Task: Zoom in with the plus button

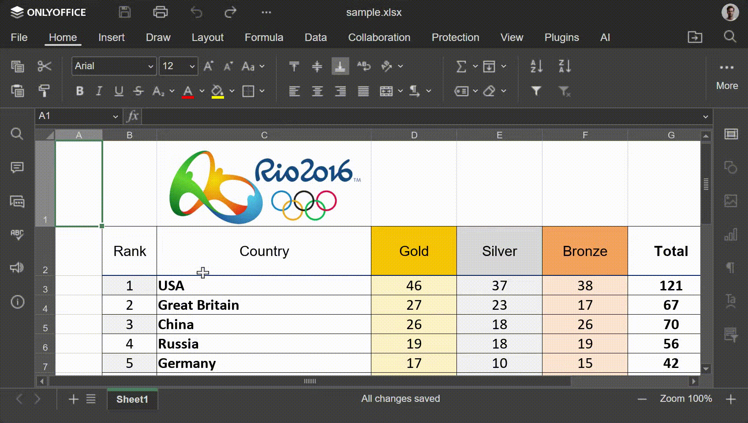Action: [x=731, y=399]
